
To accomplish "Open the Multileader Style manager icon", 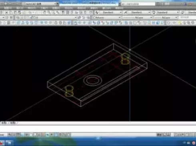I will [x=182, y=12].
